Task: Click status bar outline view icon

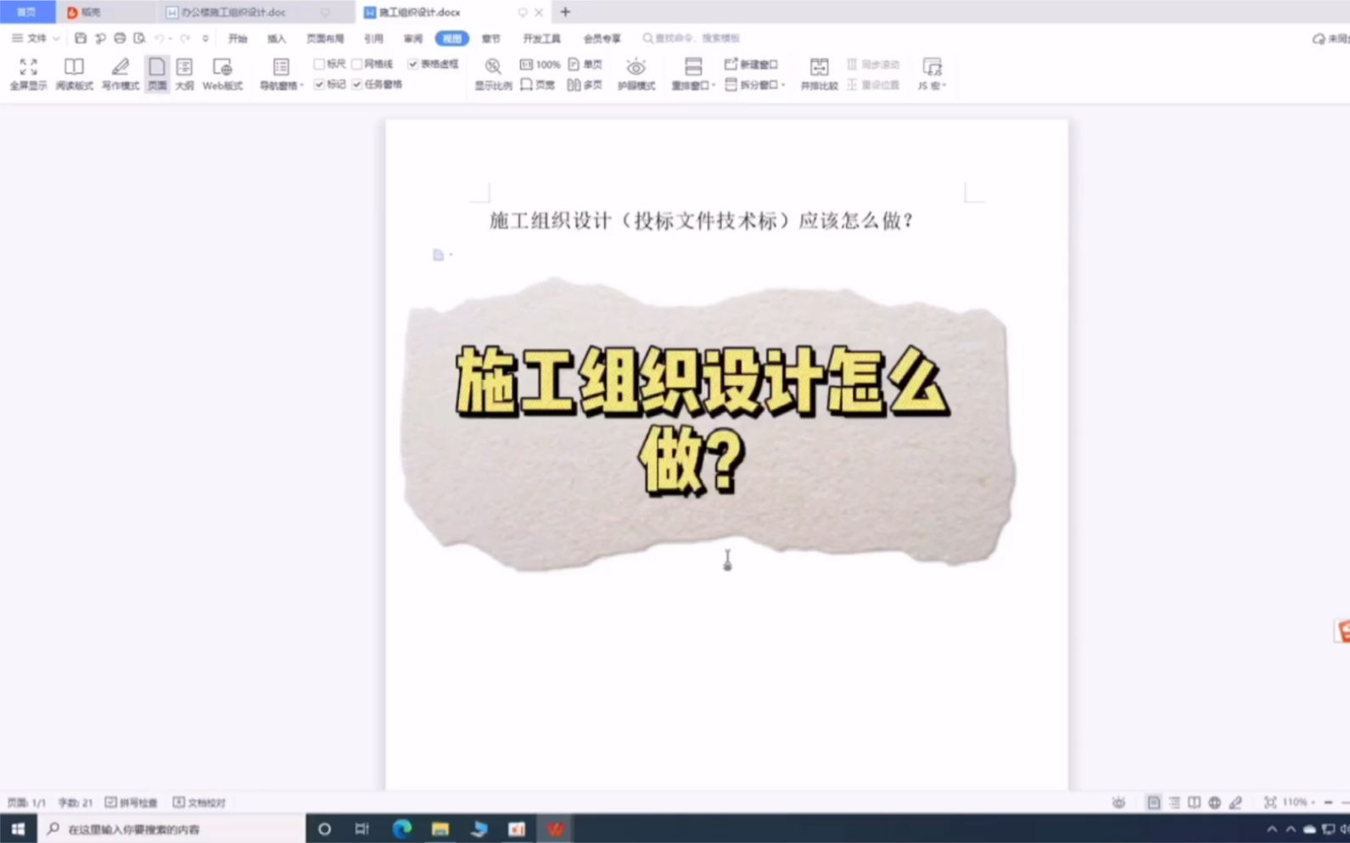Action: click(1174, 802)
